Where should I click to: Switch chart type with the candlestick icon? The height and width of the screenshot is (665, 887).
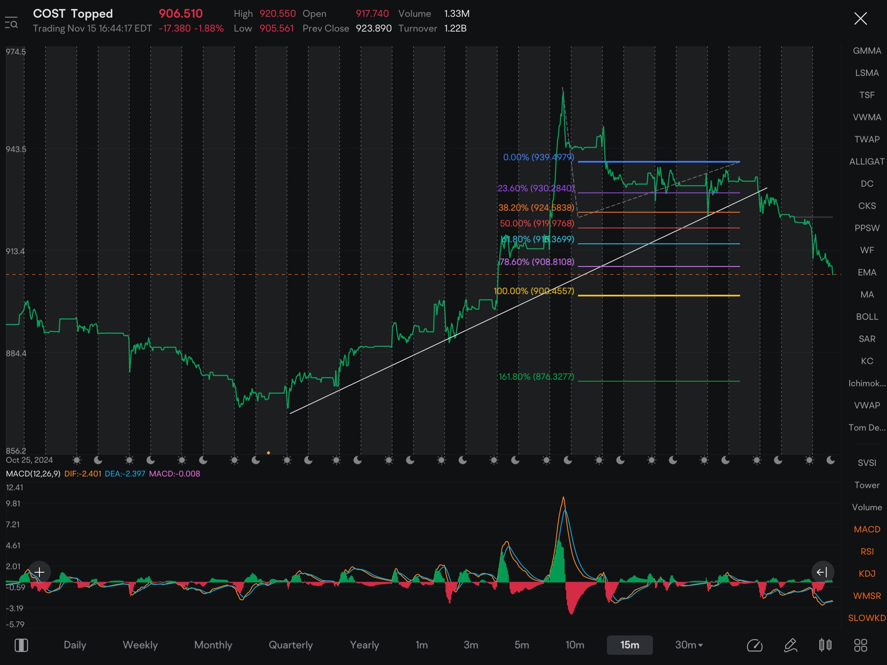pos(825,645)
